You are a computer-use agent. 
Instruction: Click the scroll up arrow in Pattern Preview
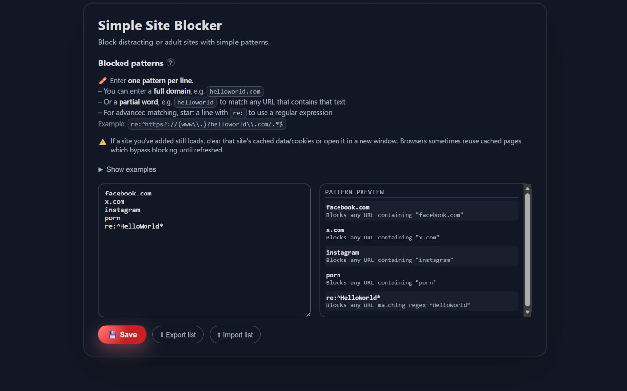click(528, 189)
